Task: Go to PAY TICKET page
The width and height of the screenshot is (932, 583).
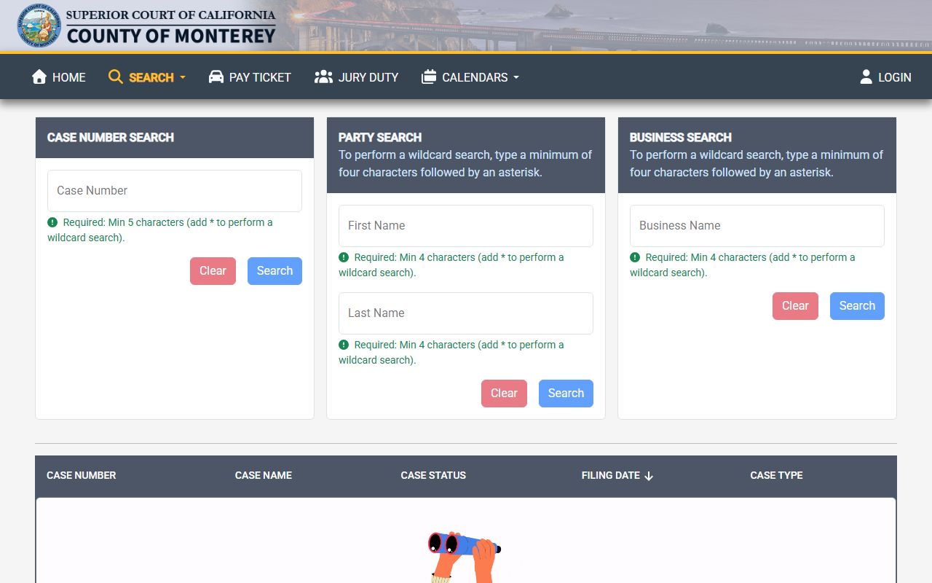Action: (x=250, y=77)
